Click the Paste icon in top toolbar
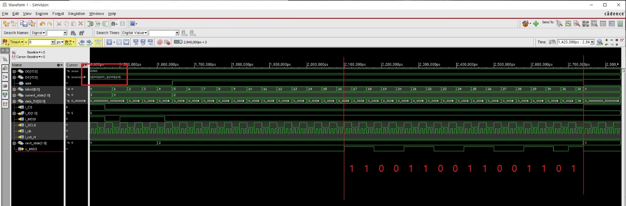The height and width of the screenshot is (206, 626). pos(74,24)
